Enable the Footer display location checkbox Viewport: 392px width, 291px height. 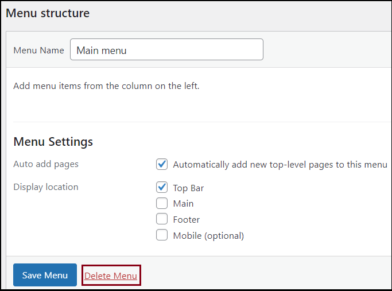click(x=162, y=219)
